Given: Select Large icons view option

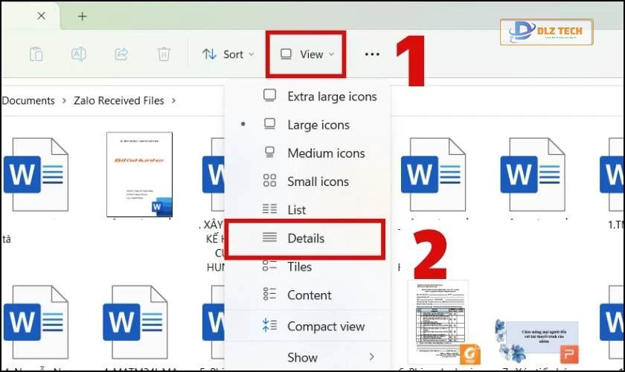Looking at the screenshot, I should pyautogui.click(x=307, y=125).
